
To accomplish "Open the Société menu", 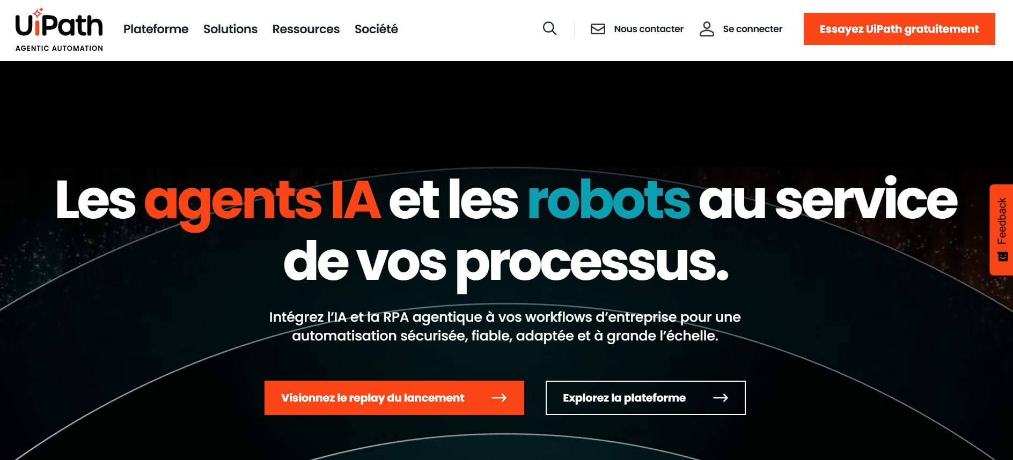I will coord(376,29).
